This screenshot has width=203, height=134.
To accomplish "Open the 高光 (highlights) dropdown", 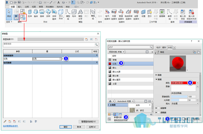I will (185, 104).
